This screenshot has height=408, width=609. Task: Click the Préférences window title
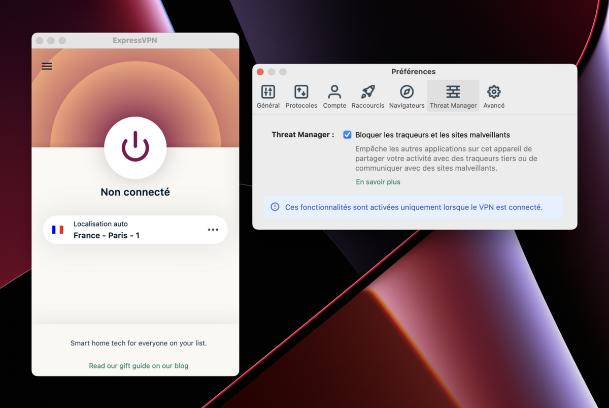pyautogui.click(x=414, y=72)
